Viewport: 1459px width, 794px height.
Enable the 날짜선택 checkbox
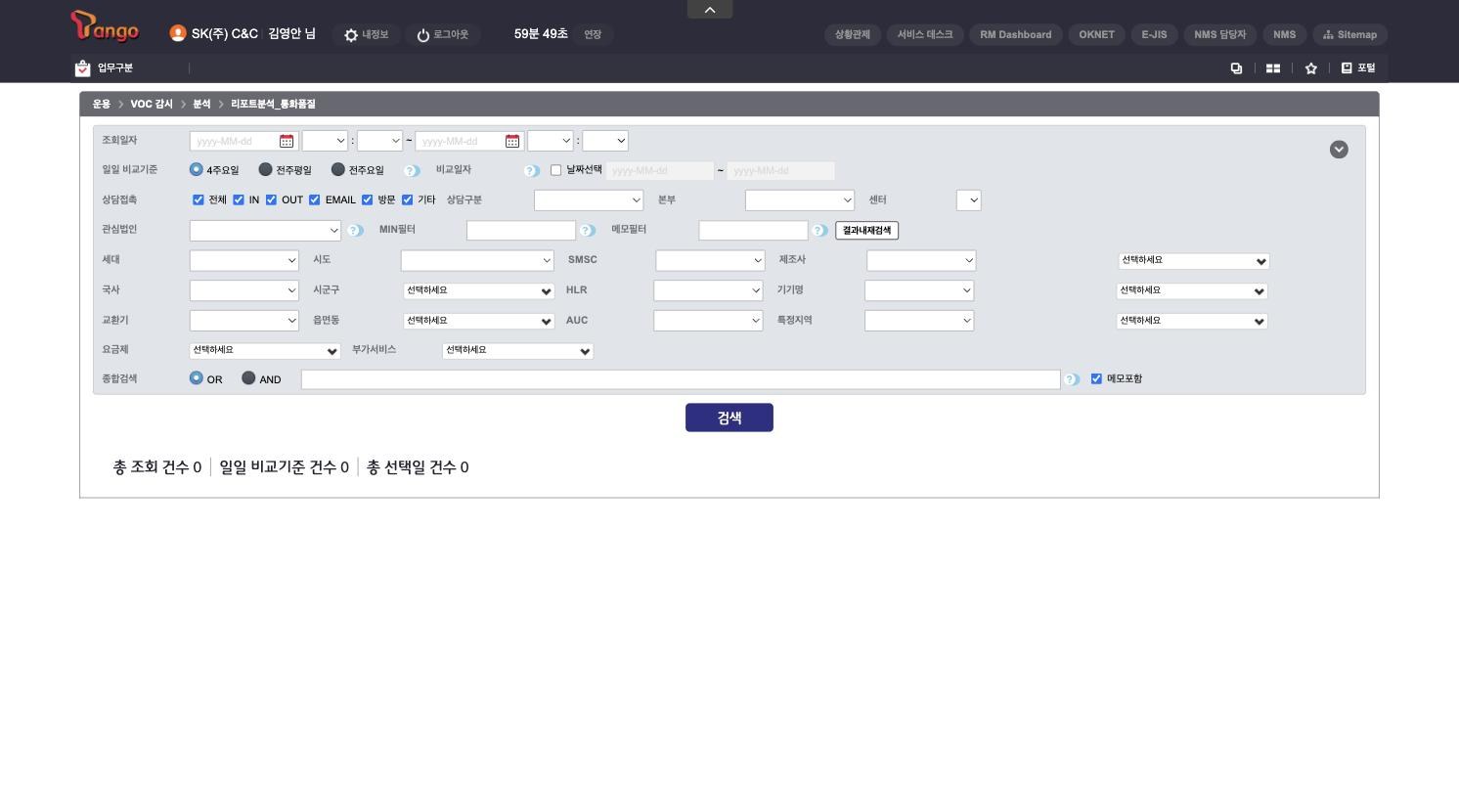point(556,170)
